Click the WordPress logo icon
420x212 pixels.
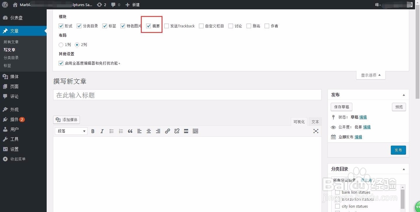pos(5,5)
